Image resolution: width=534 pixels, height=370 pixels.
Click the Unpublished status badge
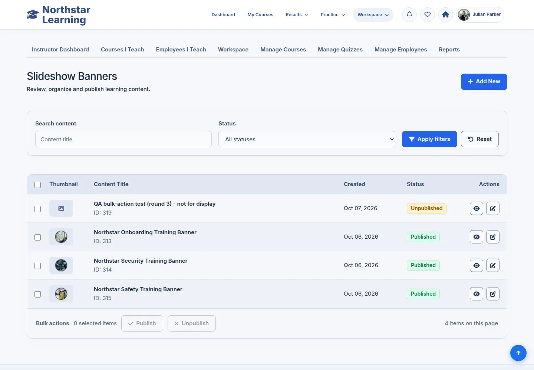point(426,208)
